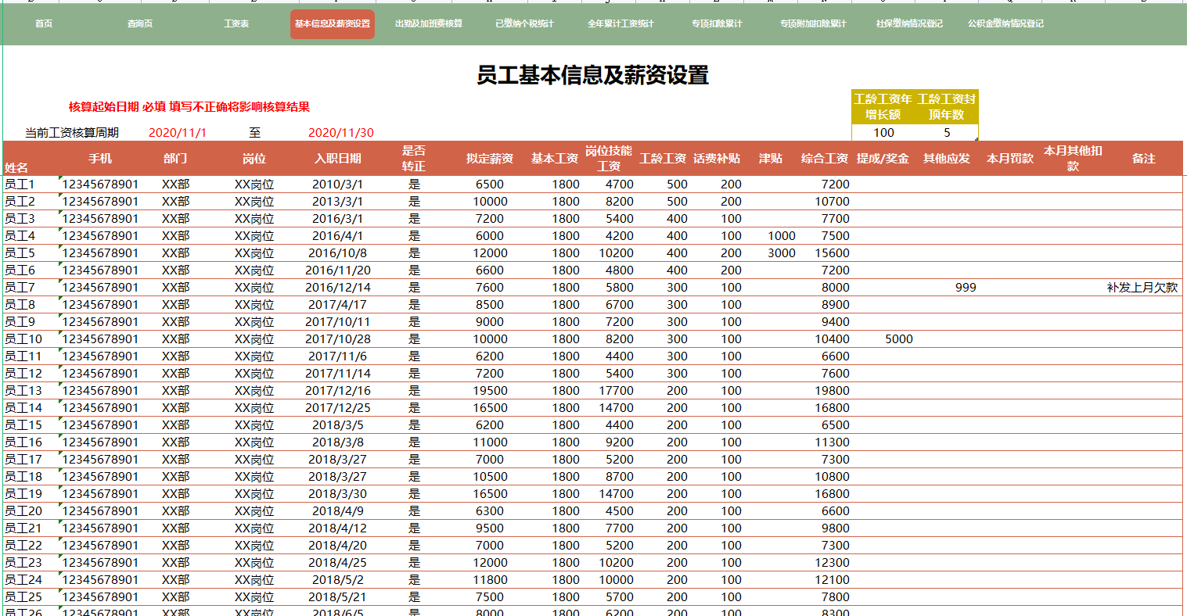The width and height of the screenshot is (1187, 616).
Task: Click the 手机 column header
Action: point(100,159)
